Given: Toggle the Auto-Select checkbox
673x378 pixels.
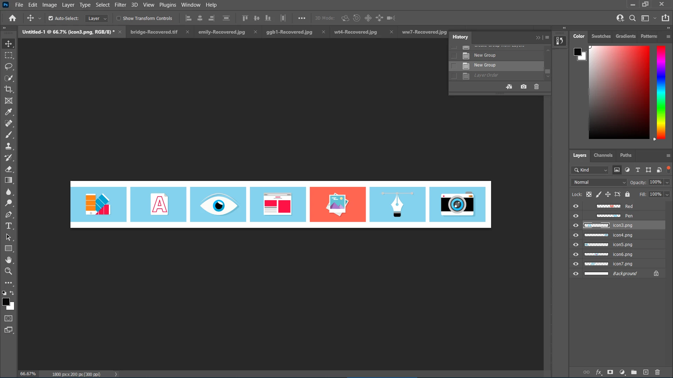Looking at the screenshot, I should (x=50, y=18).
